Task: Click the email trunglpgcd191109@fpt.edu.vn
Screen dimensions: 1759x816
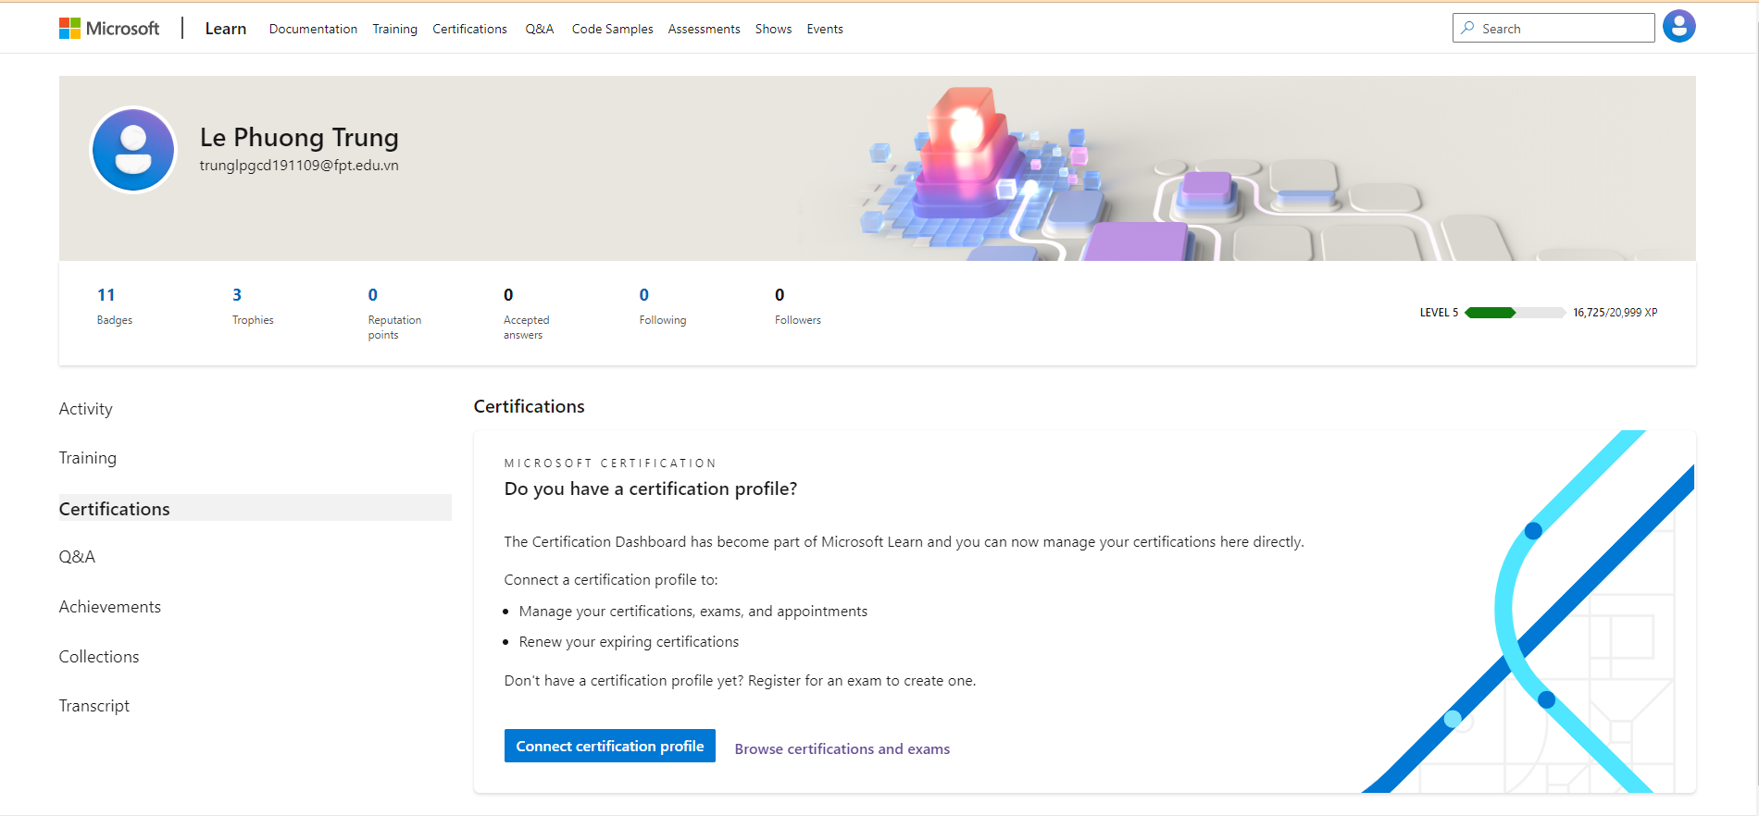Action: coord(299,166)
